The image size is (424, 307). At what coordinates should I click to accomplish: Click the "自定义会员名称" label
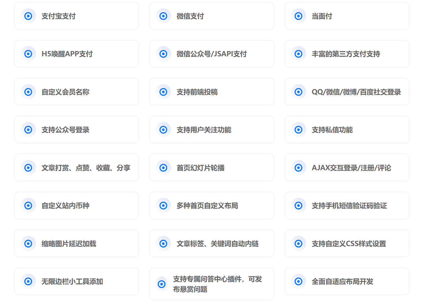pos(65,92)
